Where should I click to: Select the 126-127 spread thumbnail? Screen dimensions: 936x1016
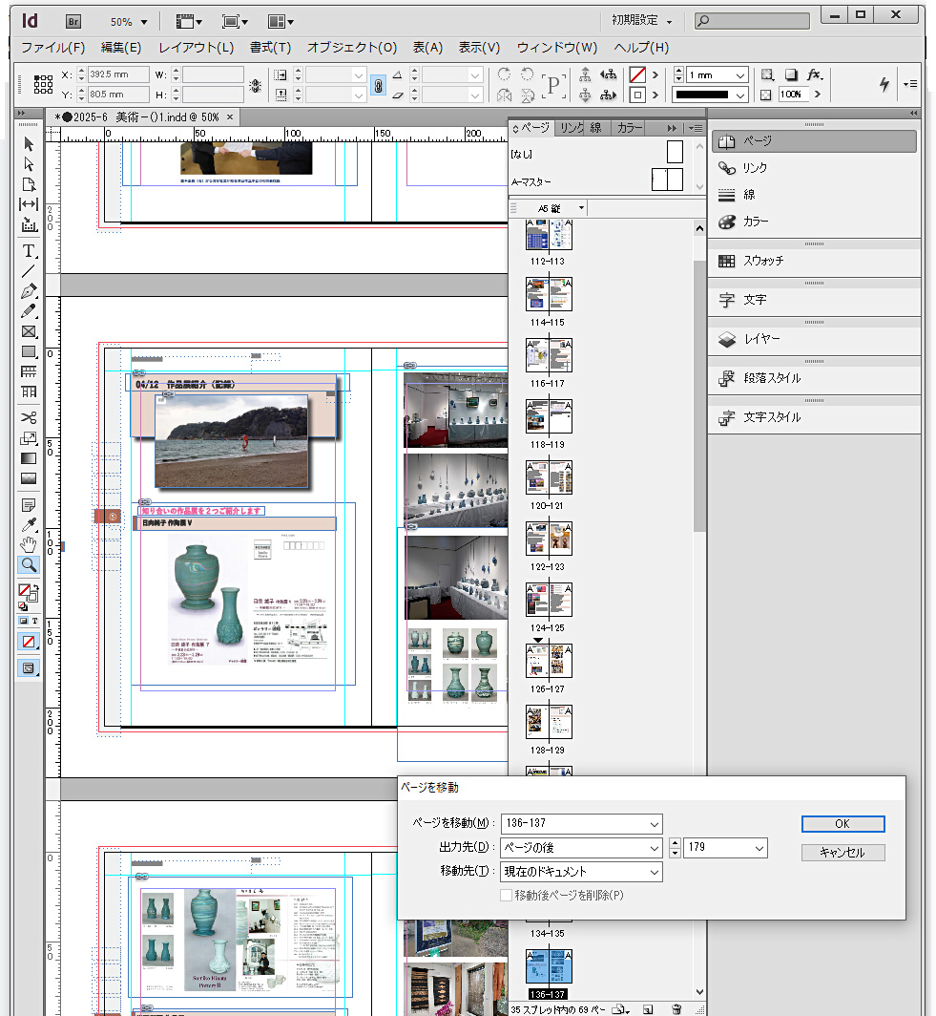(x=549, y=661)
